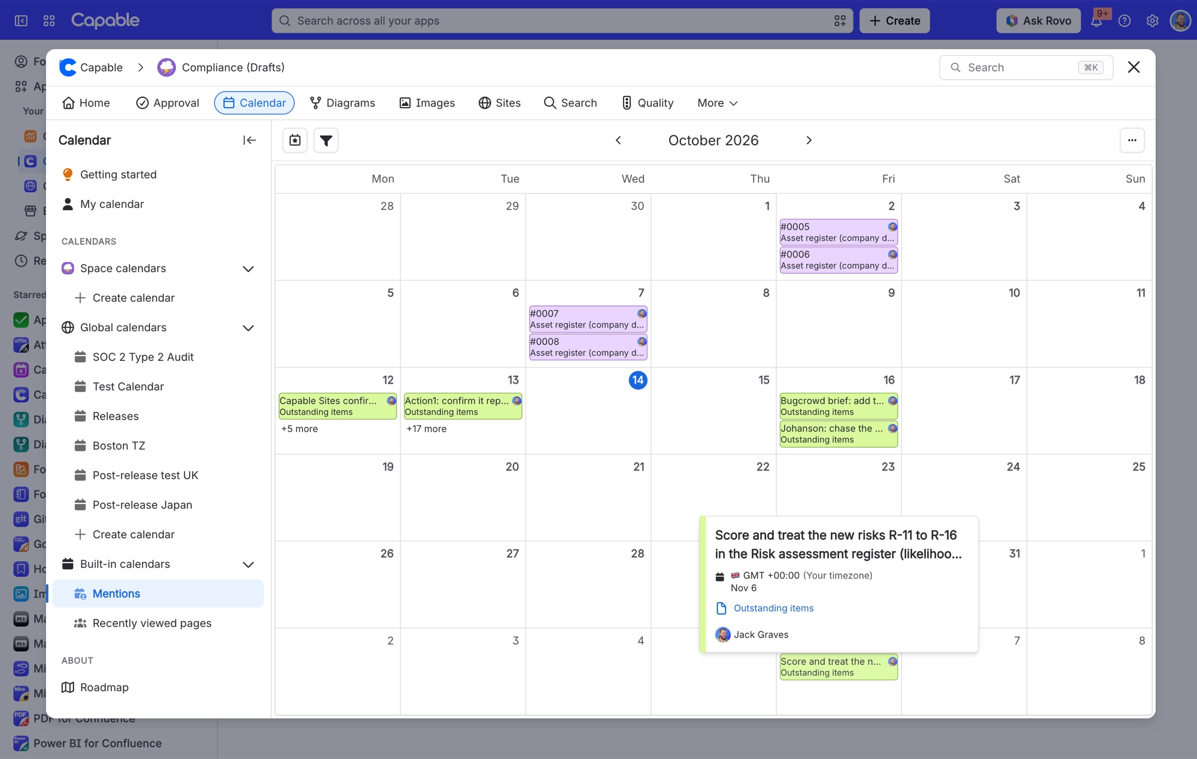Toggle the left navigation sidebar icon

[x=21, y=20]
